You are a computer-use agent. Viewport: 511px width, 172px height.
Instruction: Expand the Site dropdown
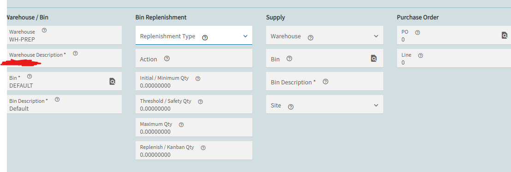376,105
